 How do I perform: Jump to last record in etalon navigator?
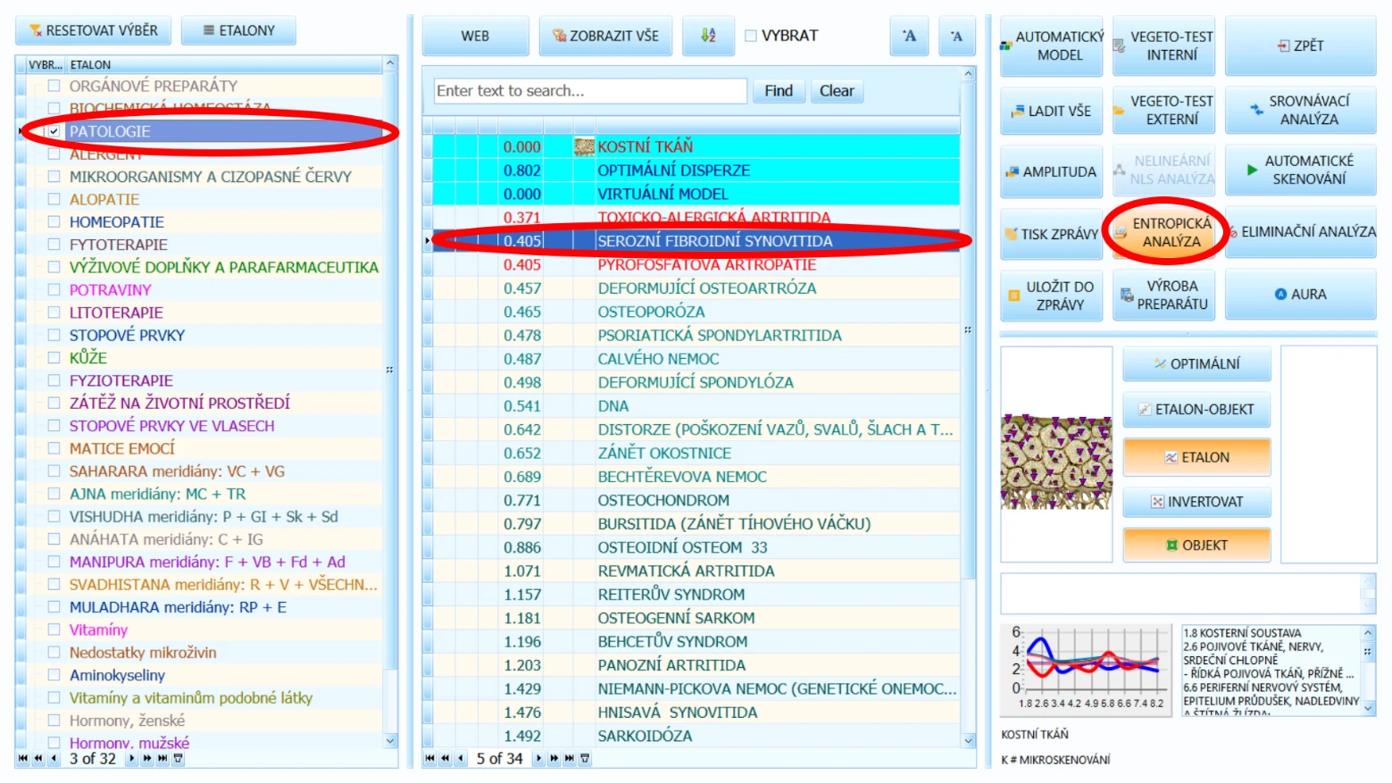coord(163,758)
